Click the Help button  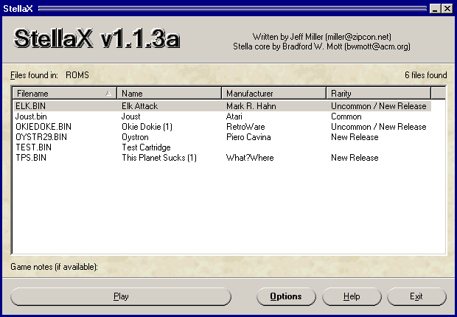point(352,296)
